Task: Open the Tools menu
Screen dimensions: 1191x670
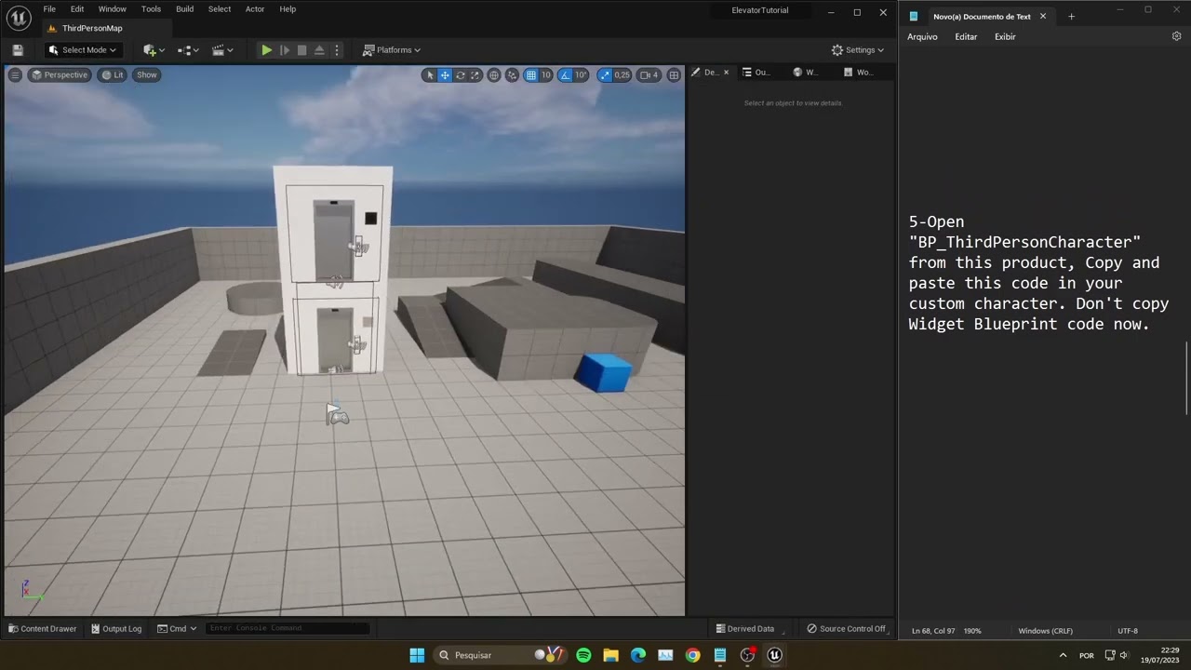Action: [x=151, y=9]
